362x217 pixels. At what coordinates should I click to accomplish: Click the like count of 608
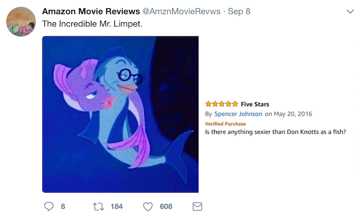pyautogui.click(x=166, y=206)
